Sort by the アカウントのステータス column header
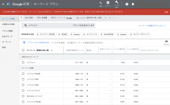Image resolution: width=170 pixels, height=105 pixels. click(x=149, y=50)
